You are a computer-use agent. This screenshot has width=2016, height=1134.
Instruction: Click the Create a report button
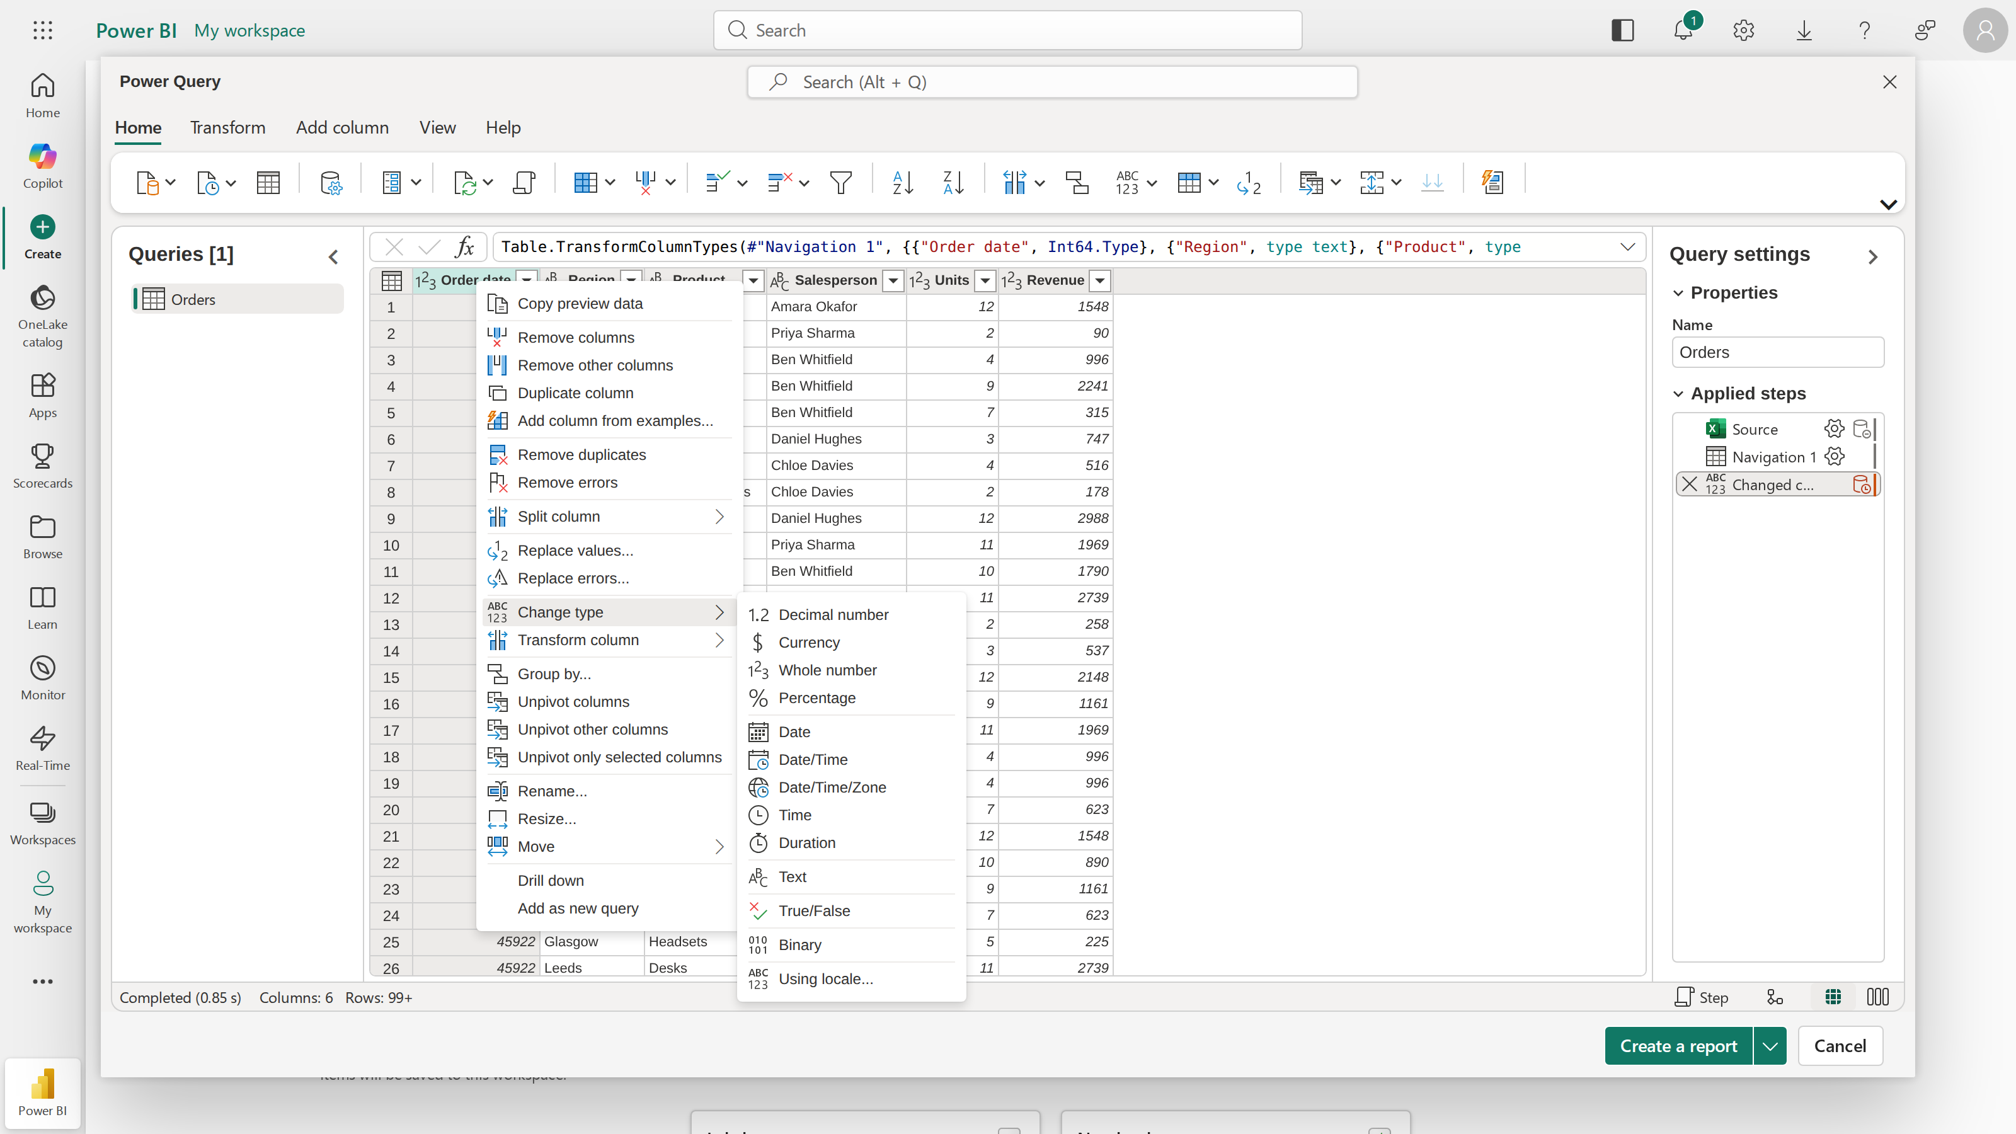[x=1678, y=1046]
